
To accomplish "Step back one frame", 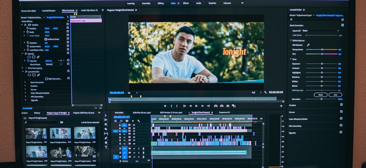I will click(x=190, y=106).
